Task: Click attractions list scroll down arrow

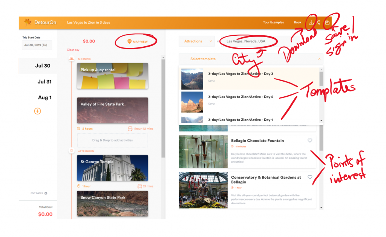Action: click(321, 208)
